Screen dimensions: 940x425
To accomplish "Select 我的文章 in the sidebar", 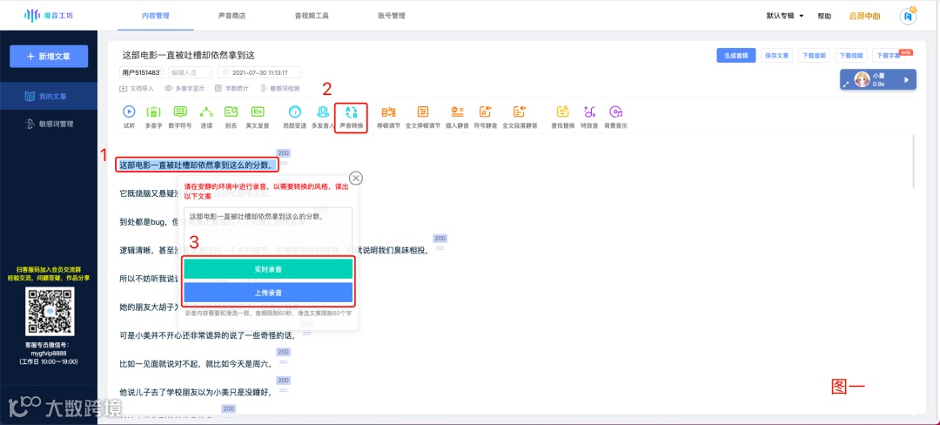I will click(49, 96).
